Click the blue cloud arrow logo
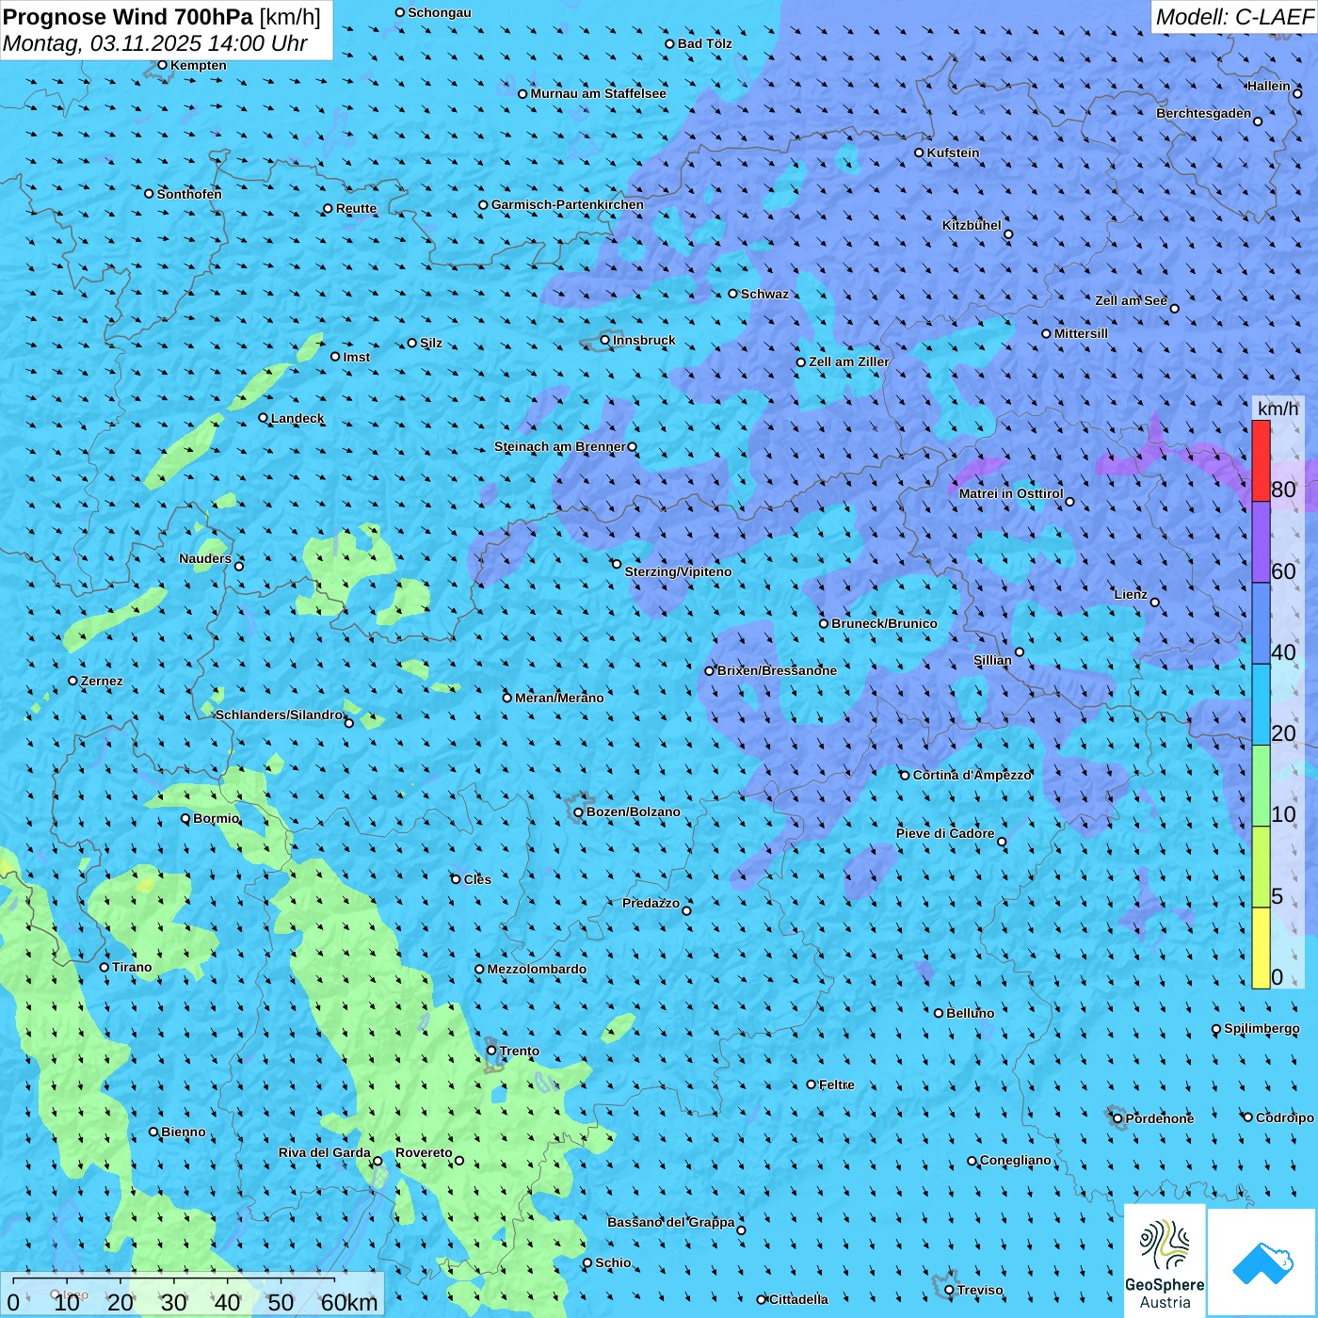The image size is (1318, 1318). click(x=1262, y=1262)
